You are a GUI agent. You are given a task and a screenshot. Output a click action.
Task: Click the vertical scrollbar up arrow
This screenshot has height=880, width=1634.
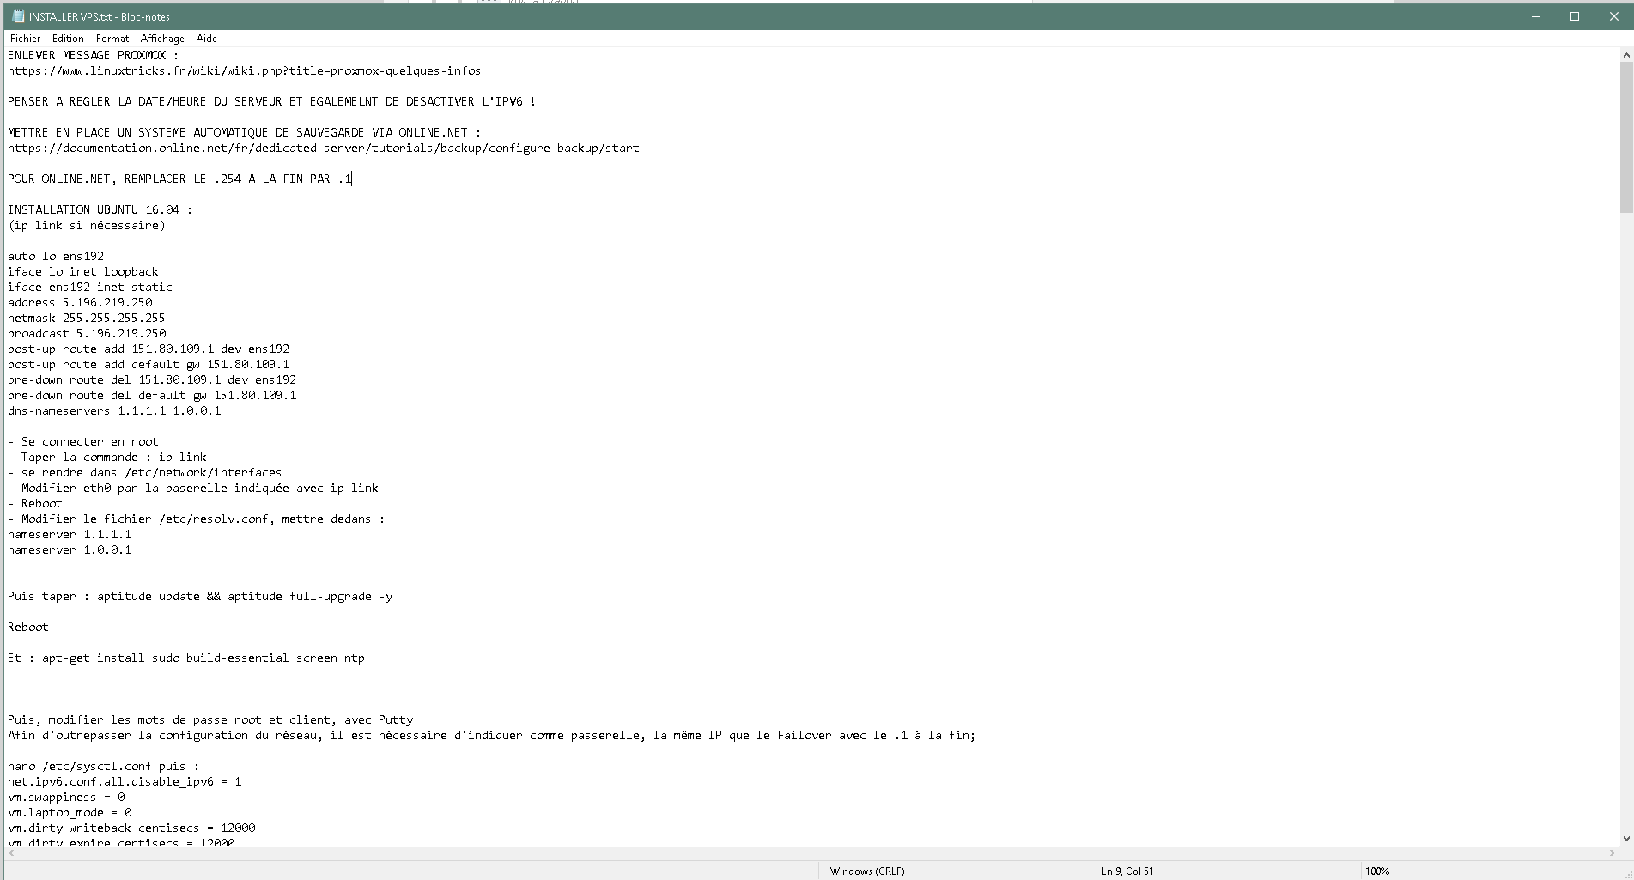(x=1626, y=55)
